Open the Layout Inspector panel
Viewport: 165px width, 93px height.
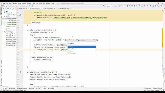coord(157,88)
